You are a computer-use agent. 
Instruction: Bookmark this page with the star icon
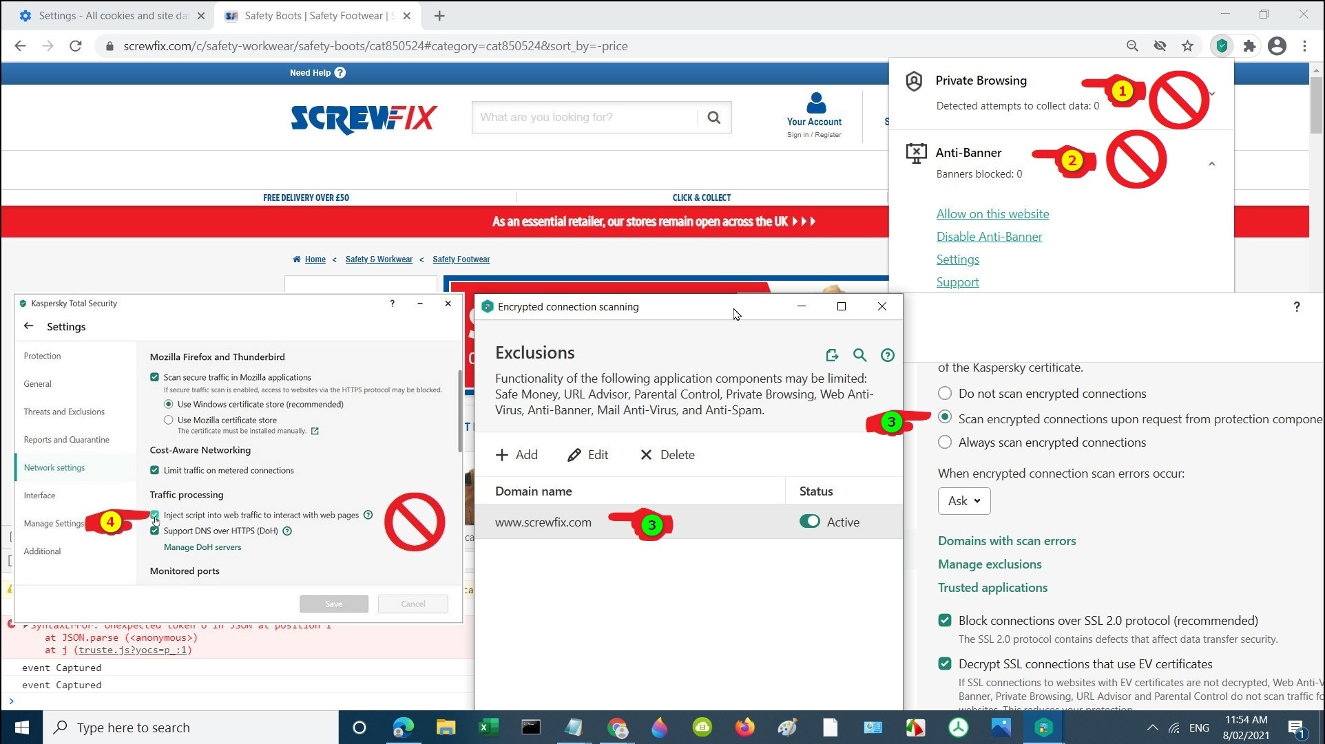1187,46
